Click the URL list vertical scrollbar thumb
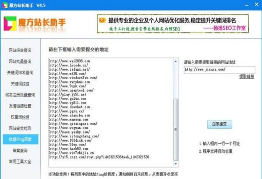Image resolution: width=262 pixels, height=179 pixels. pos(176,129)
